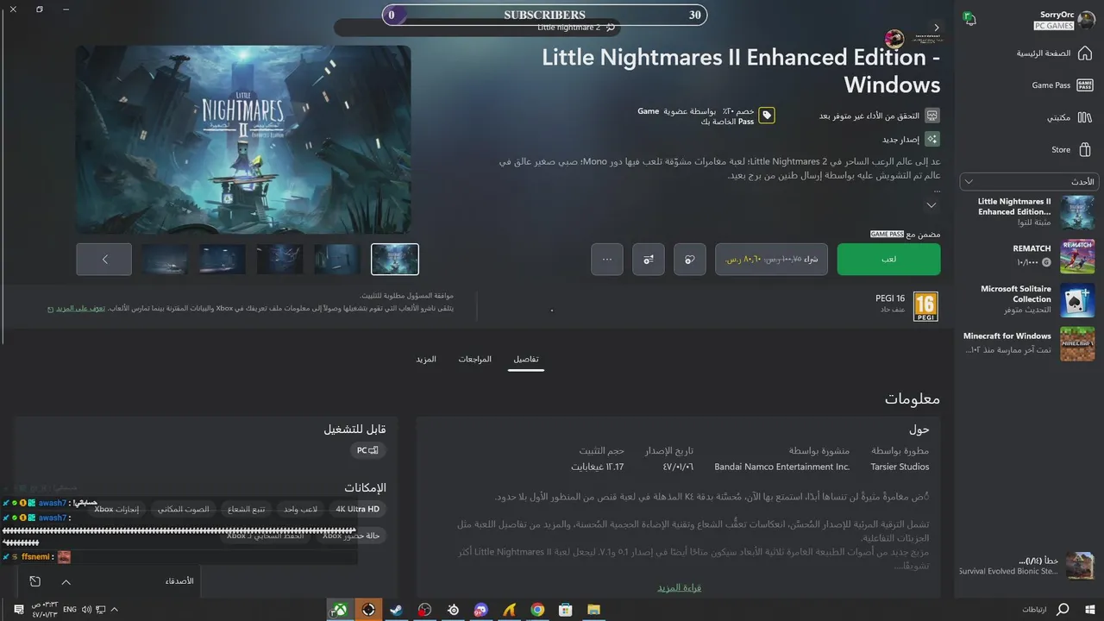This screenshot has width=1104, height=621.
Task: Open Google Chrome in the taskbar
Action: point(537,610)
